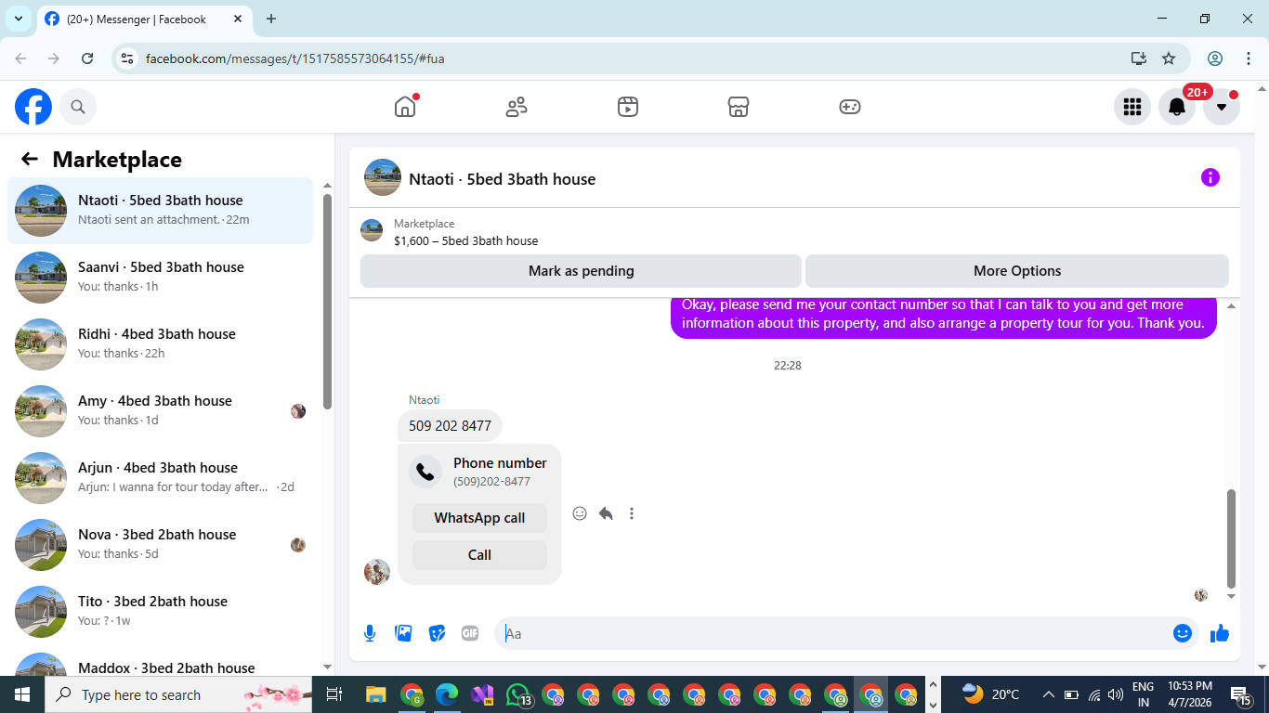1269x713 pixels.
Task: Open the Video (Reels) icon
Action: [x=628, y=107]
